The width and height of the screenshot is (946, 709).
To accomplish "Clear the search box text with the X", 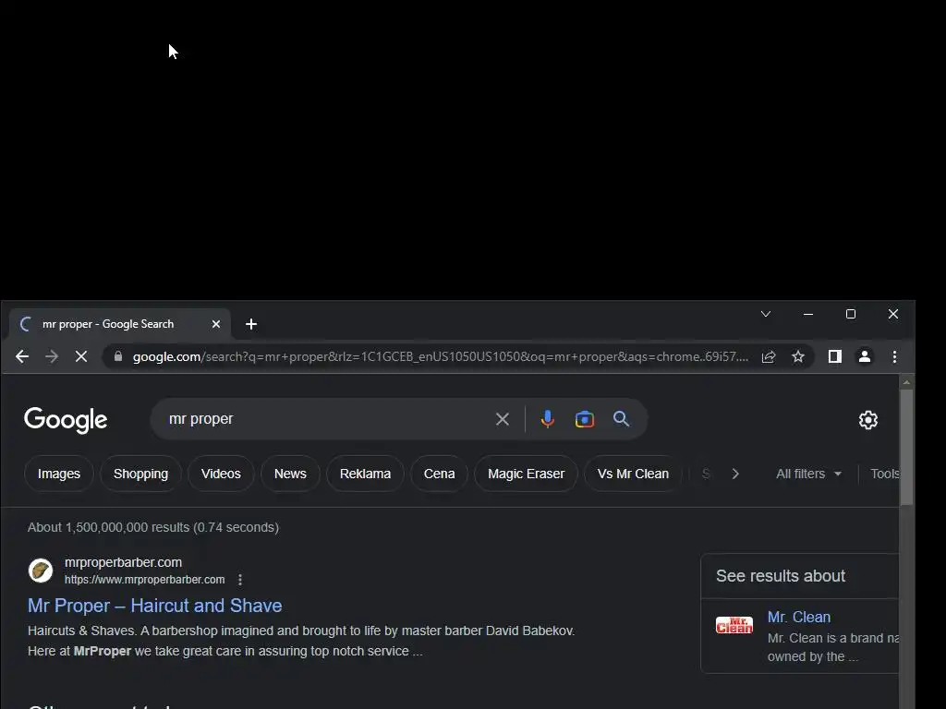I will (502, 419).
